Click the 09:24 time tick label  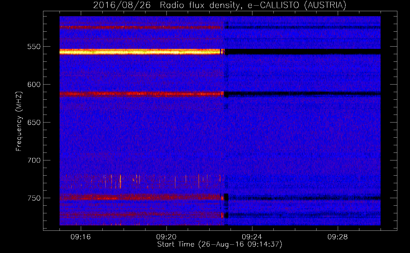point(252,237)
